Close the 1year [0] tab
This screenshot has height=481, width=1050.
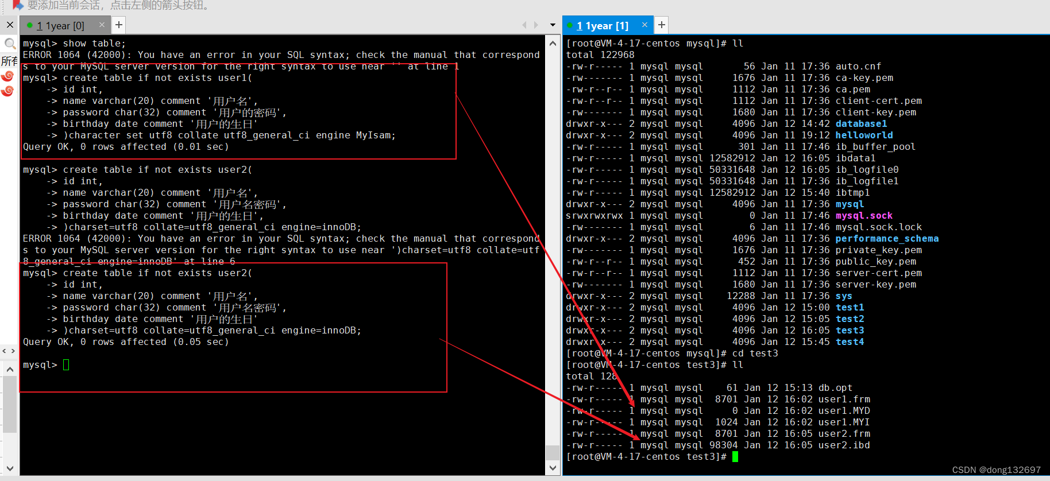(102, 25)
